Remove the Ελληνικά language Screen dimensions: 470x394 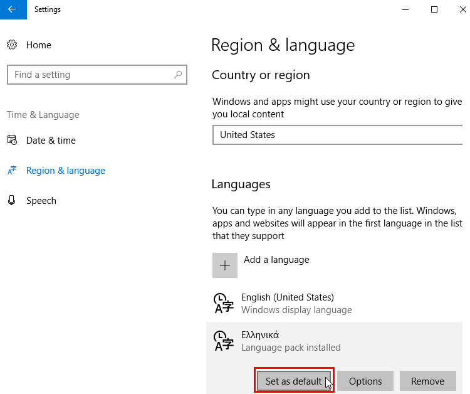tap(428, 381)
